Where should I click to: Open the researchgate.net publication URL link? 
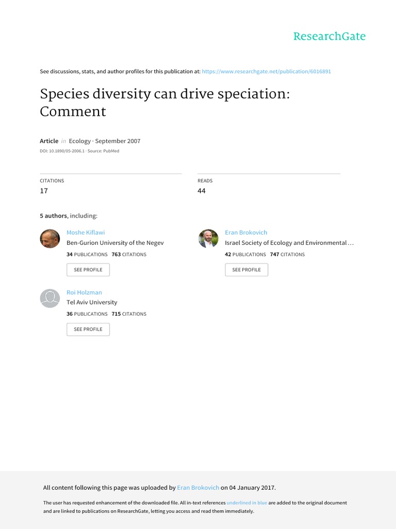click(266, 71)
